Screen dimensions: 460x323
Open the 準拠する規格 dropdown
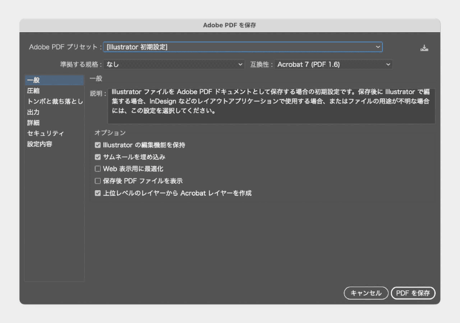click(174, 65)
